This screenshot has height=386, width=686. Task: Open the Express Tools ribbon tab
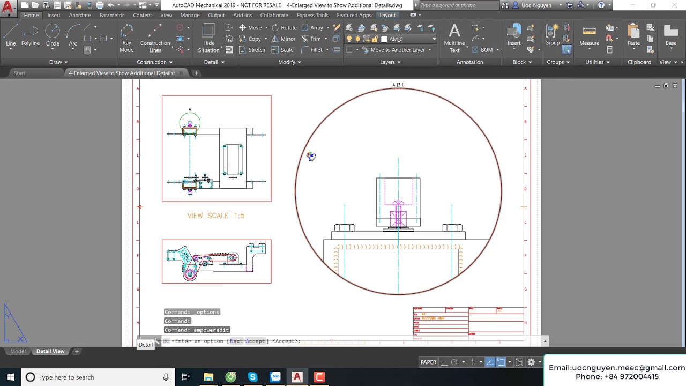[312, 15]
